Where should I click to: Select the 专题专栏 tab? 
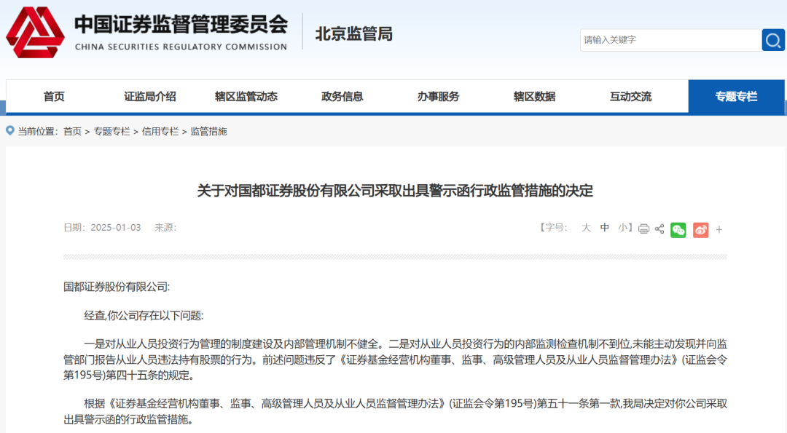[x=736, y=97]
